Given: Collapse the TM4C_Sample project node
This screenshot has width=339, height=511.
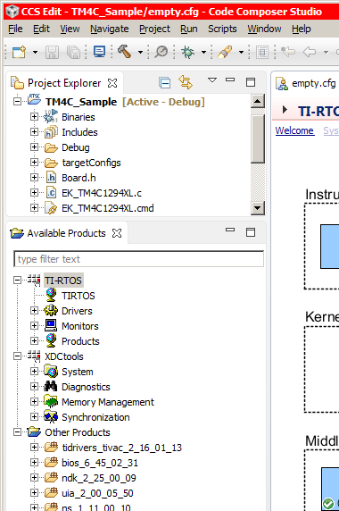Looking at the screenshot, I should (x=17, y=101).
